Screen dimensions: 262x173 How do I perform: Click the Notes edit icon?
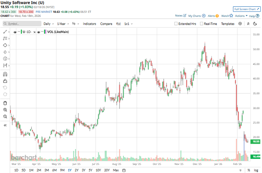click(x=185, y=16)
